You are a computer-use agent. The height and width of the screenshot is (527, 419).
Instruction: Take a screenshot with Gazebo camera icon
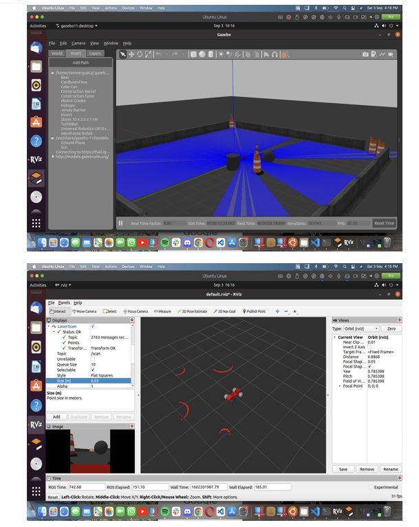(365, 54)
